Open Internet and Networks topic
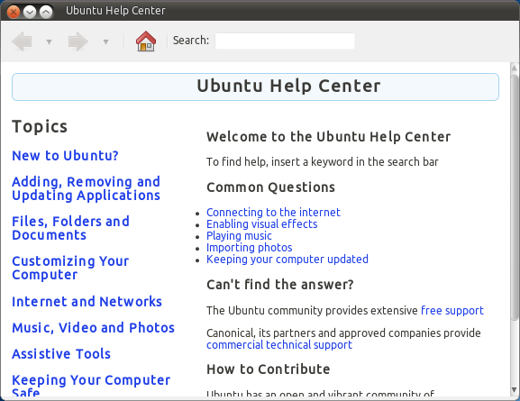 [87, 302]
